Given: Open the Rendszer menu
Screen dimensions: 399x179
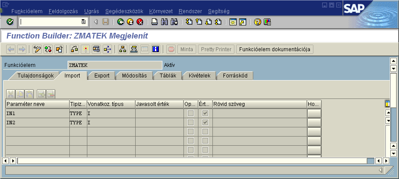Looking at the screenshot, I should point(191,11).
